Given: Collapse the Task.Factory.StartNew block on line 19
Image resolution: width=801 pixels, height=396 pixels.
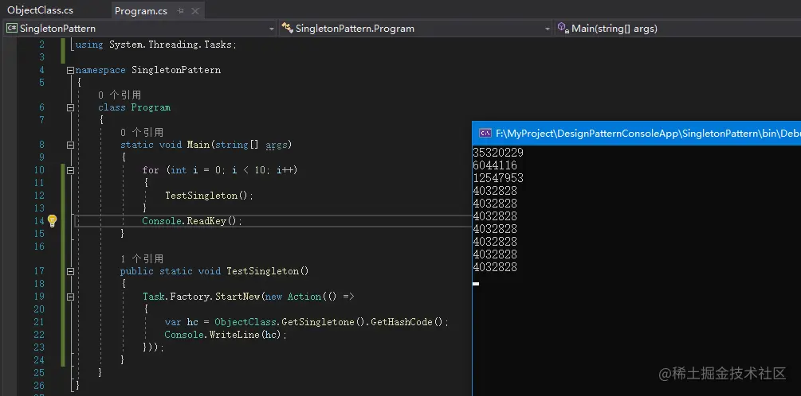Looking at the screenshot, I should 70,297.
